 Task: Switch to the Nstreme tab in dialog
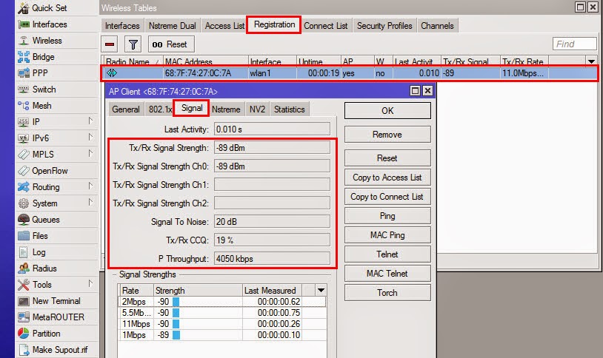226,109
